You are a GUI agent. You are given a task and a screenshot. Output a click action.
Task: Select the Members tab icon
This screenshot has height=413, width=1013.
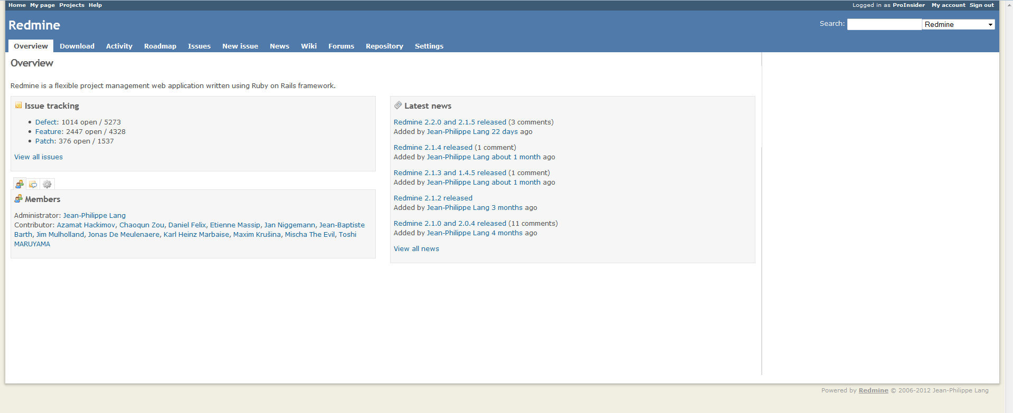pyautogui.click(x=20, y=184)
